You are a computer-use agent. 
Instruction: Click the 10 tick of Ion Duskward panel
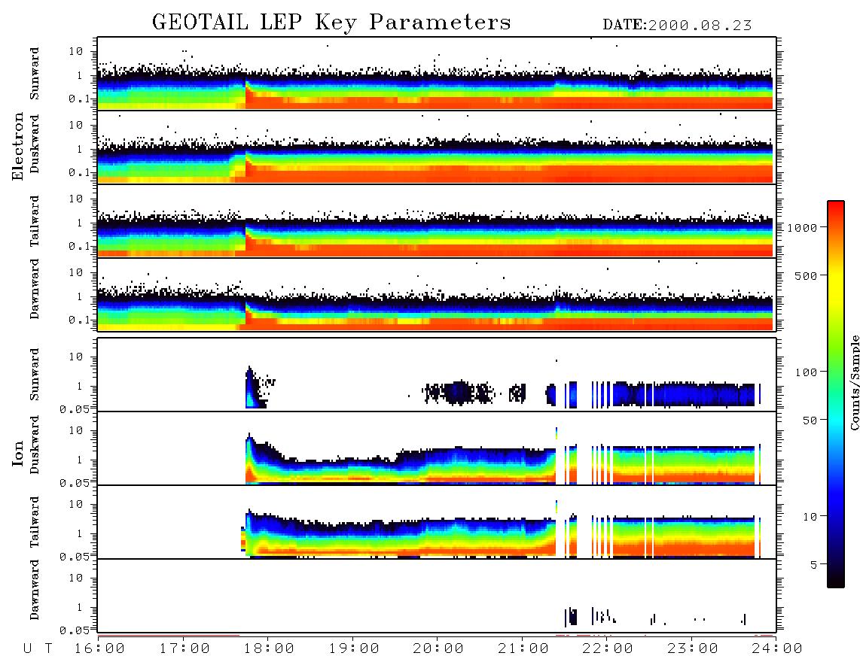(76, 431)
